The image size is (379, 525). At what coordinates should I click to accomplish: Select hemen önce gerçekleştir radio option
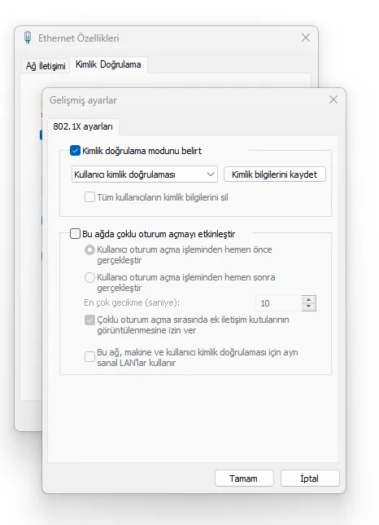pyautogui.click(x=89, y=249)
